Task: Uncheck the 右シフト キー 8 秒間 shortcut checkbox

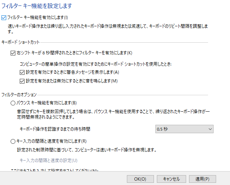Action: tap(14, 53)
